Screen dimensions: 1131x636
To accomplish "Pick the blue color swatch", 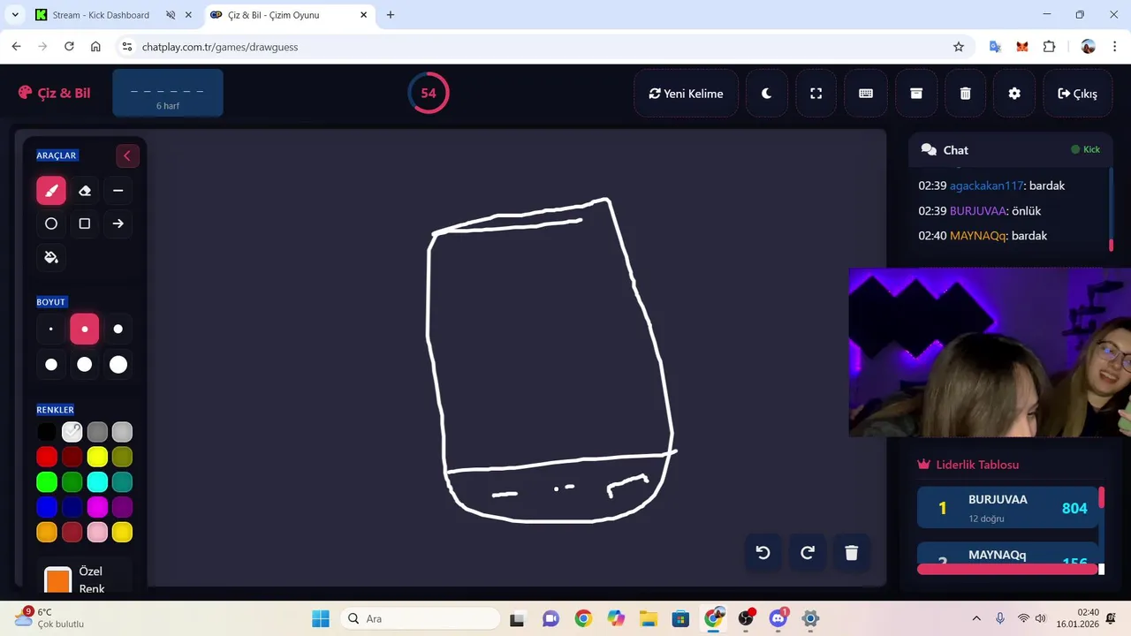I will click(x=47, y=507).
